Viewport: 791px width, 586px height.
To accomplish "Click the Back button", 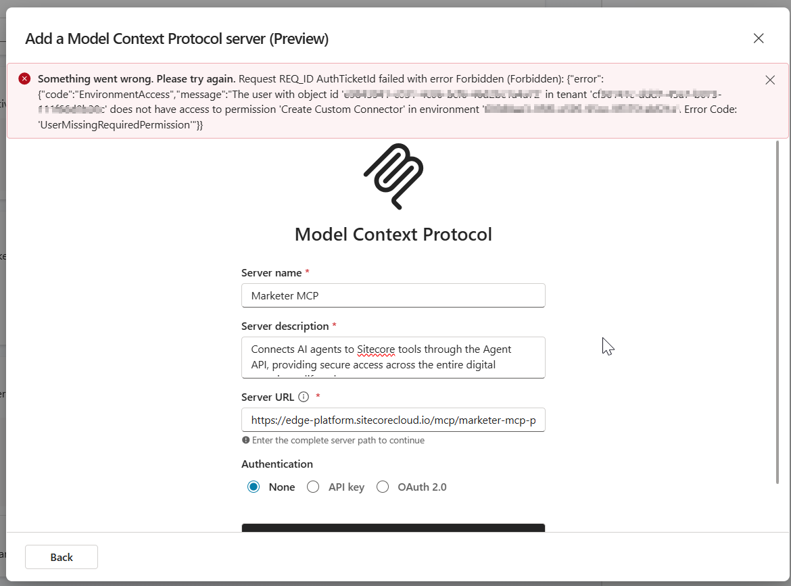I will (x=62, y=557).
